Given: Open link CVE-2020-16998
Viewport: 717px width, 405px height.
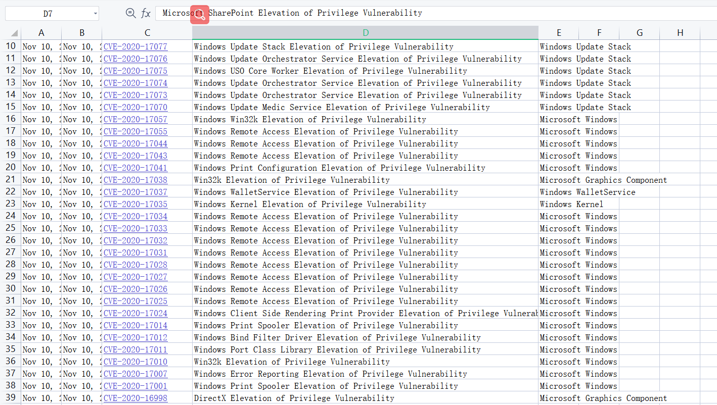Looking at the screenshot, I should click(x=136, y=398).
